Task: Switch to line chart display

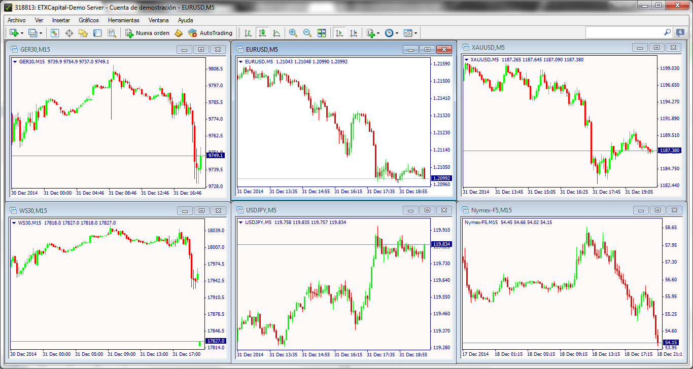Action: coord(276,33)
